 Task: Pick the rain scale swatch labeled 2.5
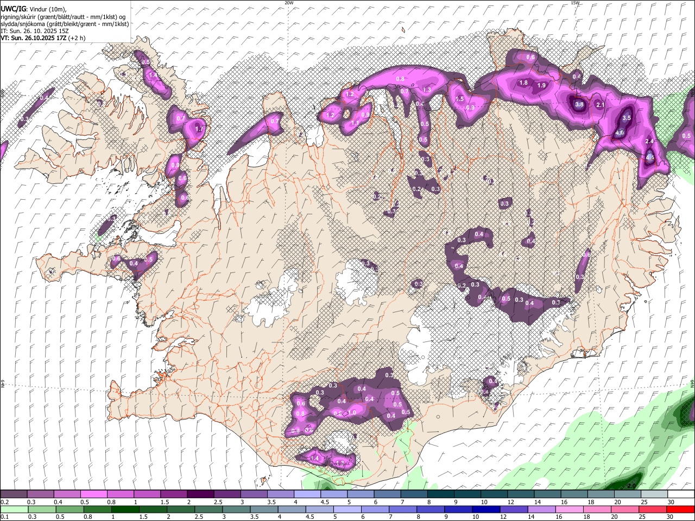pos(208,509)
